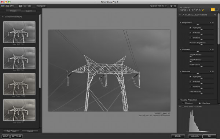
Task: Collapse the Contrast section
Action: pos(180,50)
